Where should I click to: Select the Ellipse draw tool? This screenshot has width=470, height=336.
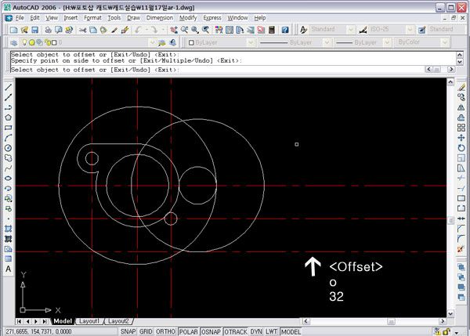click(x=8, y=179)
